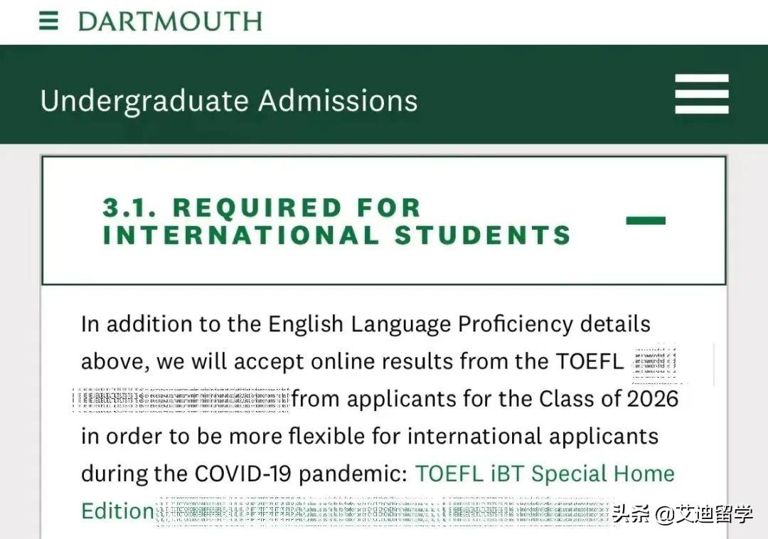Click the pixelated block before 'from applicants'
This screenshot has height=539, width=768.
tap(181, 398)
